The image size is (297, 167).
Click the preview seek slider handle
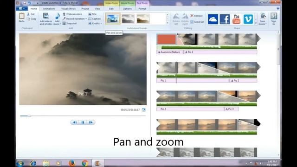tap(29, 116)
